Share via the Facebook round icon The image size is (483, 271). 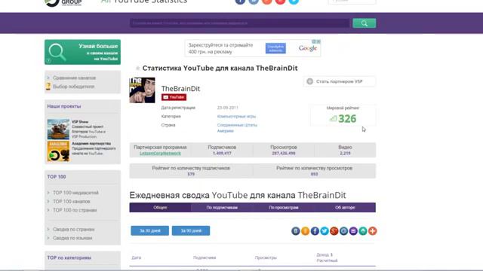point(315,231)
